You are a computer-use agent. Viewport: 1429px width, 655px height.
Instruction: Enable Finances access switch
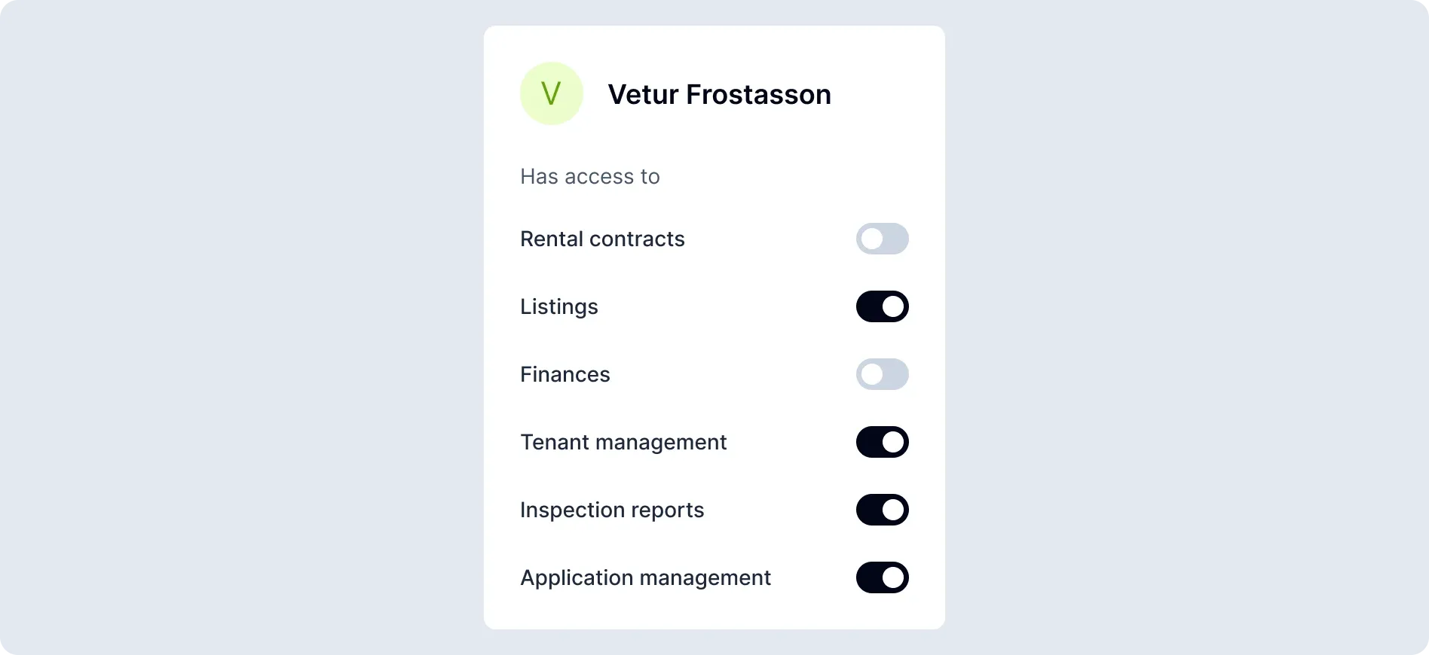coord(882,374)
